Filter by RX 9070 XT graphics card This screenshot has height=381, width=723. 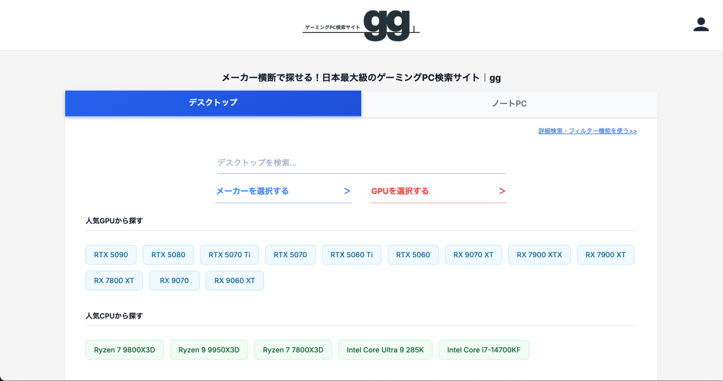pos(473,254)
